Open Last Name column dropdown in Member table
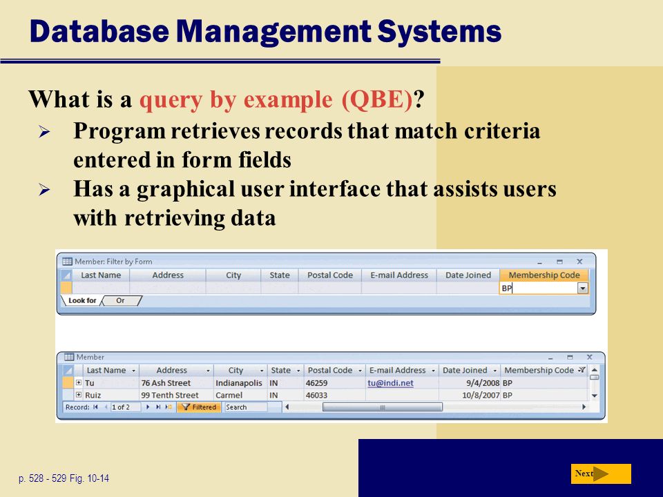663x497 pixels. pos(133,371)
